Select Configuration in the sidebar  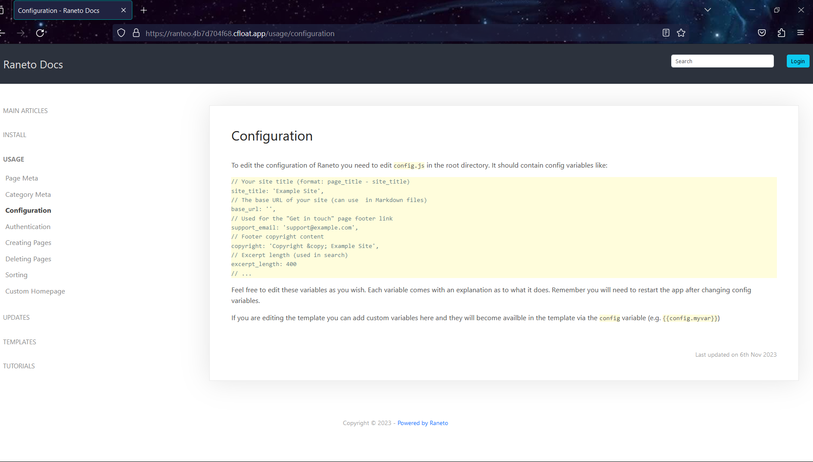click(x=28, y=211)
